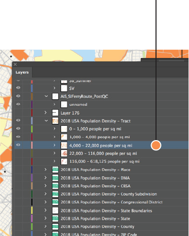Expand the 4,000 – 22,000 people sublayer

click(55, 145)
